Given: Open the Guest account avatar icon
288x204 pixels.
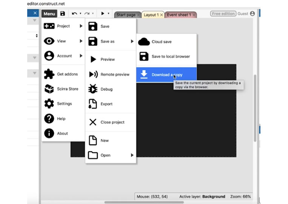Looking at the screenshot, I should click(x=253, y=14).
